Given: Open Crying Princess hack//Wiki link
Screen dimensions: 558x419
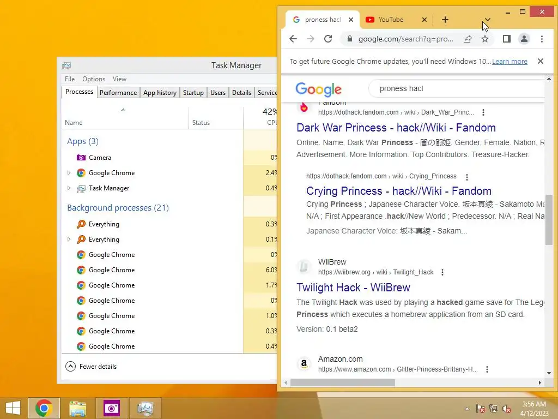Looking at the screenshot, I should tap(398, 191).
